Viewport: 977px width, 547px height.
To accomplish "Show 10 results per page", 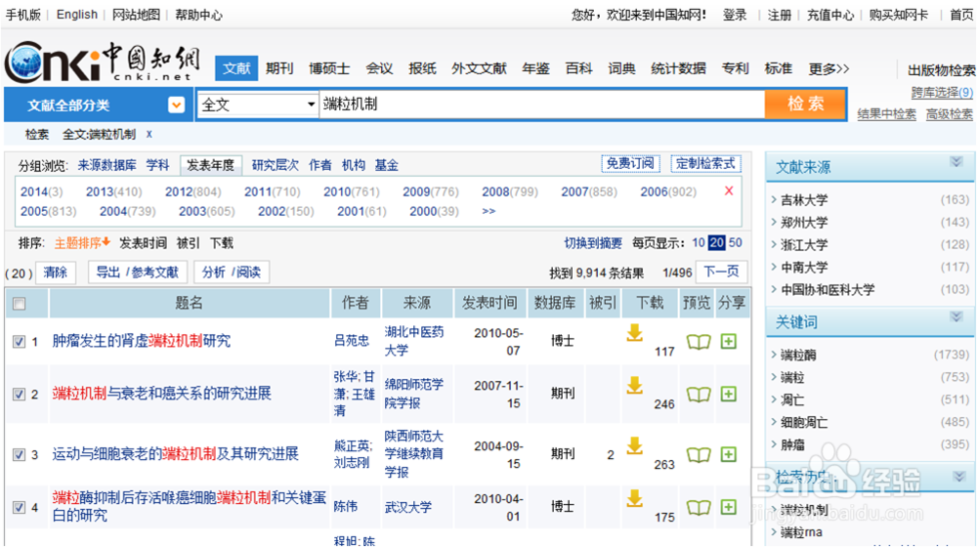I will (x=699, y=243).
